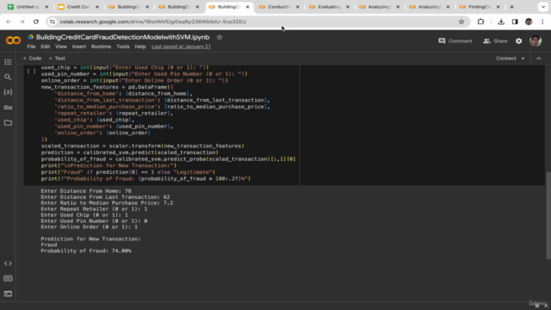Open the Chrome profile avatar
The width and height of the screenshot is (551, 310).
tap(529, 22)
